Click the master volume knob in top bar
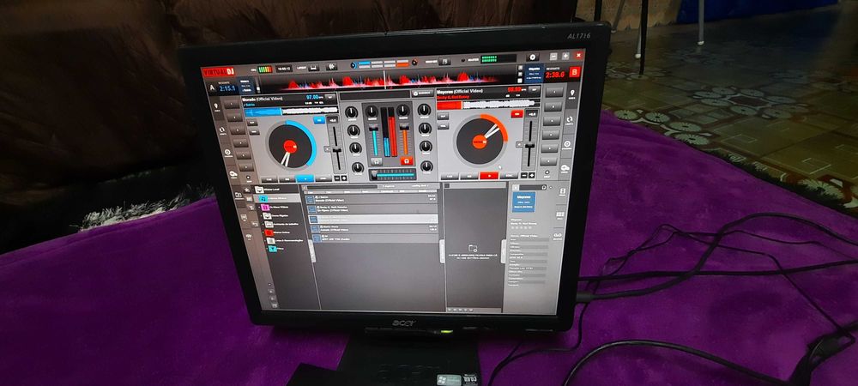 (x=464, y=60)
